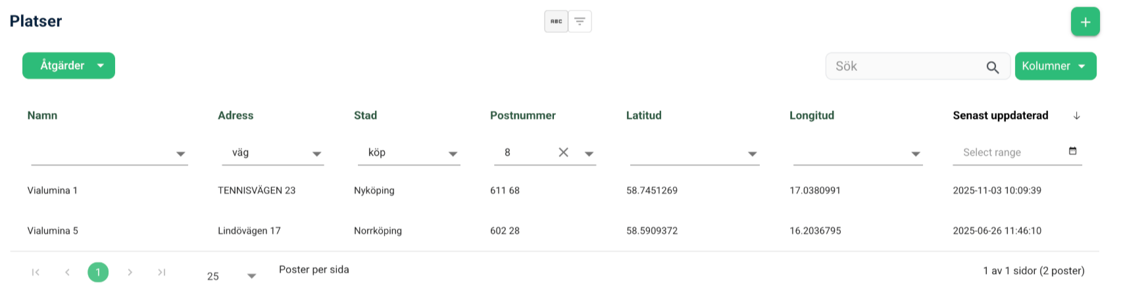1121x291 pixels.
Task: Open the calendar icon for date range
Action: click(1072, 151)
